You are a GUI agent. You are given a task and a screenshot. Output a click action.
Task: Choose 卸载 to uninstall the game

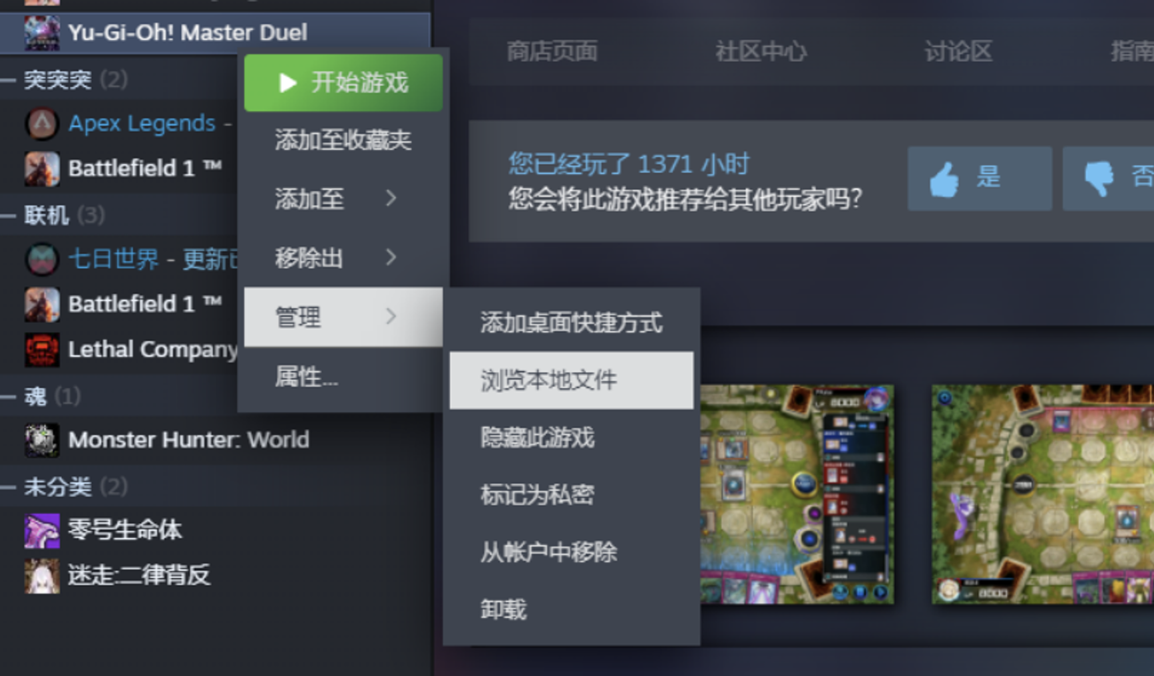point(504,609)
